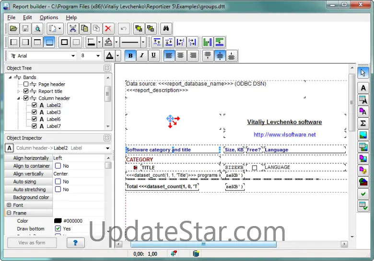Close the Object Inspector panel
The width and height of the screenshot is (374, 261).
pos(107,138)
